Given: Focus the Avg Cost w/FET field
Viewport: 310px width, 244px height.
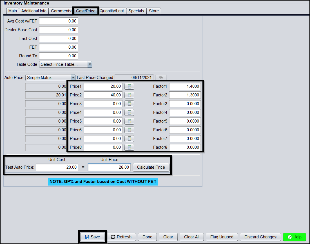Looking at the screenshot, I should coord(59,21).
